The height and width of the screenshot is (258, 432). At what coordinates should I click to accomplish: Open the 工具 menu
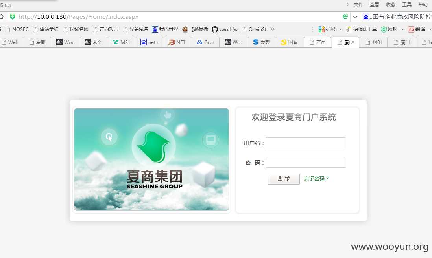(407, 5)
